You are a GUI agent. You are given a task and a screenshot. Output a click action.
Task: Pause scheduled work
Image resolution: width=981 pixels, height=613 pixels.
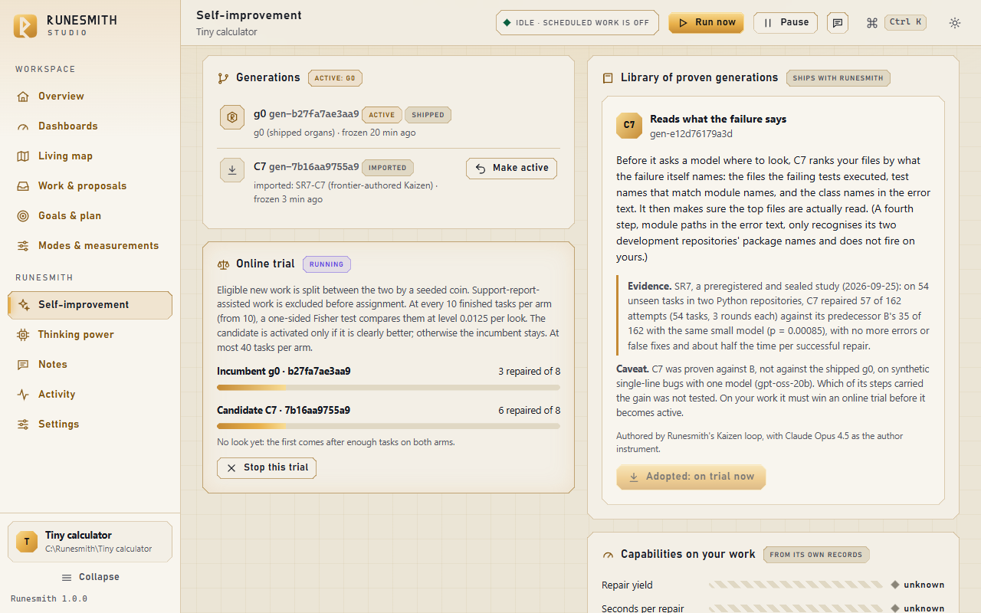(786, 23)
